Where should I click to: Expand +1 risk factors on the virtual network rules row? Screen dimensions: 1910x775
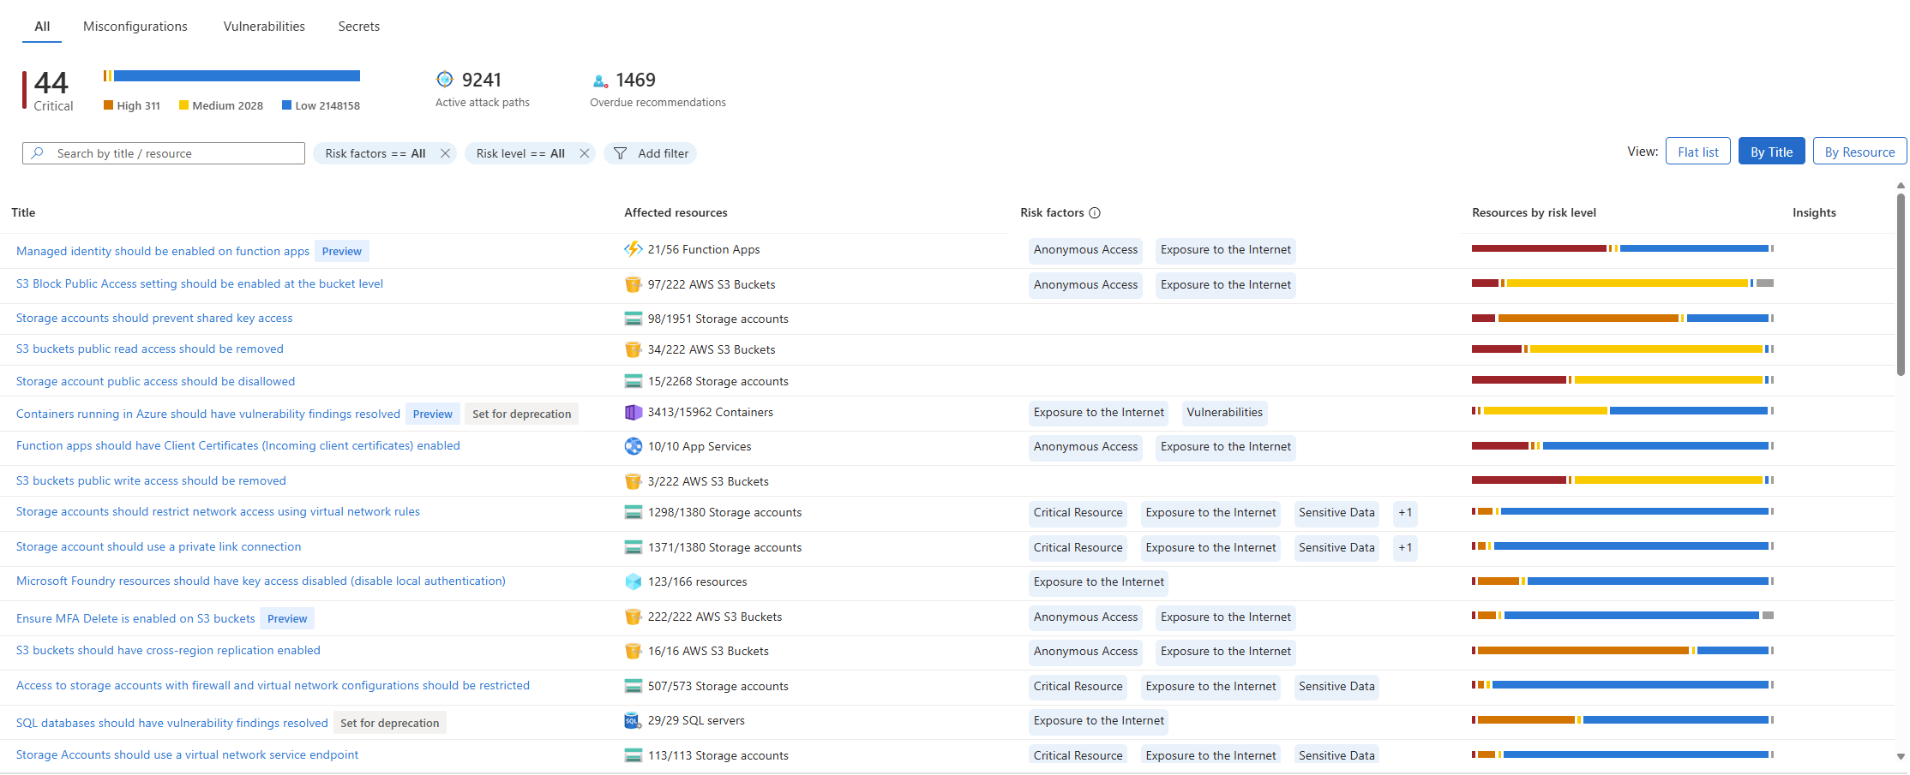coord(1405,513)
